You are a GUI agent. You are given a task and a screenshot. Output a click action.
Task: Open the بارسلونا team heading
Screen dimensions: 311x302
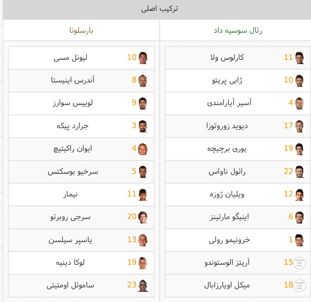81,30
